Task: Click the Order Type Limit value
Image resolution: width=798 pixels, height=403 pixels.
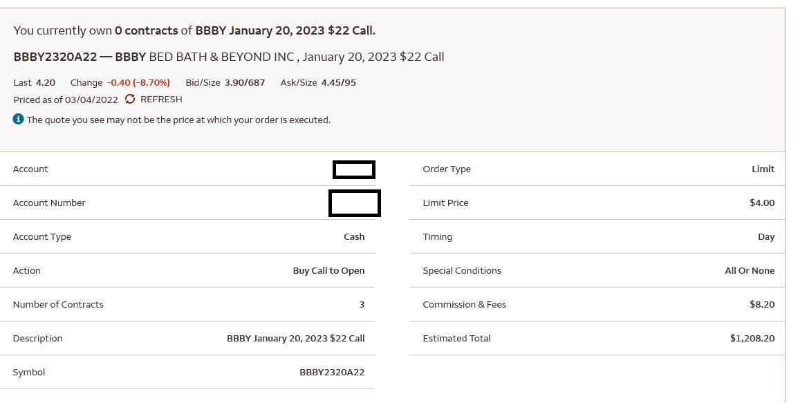Action: pyautogui.click(x=763, y=169)
